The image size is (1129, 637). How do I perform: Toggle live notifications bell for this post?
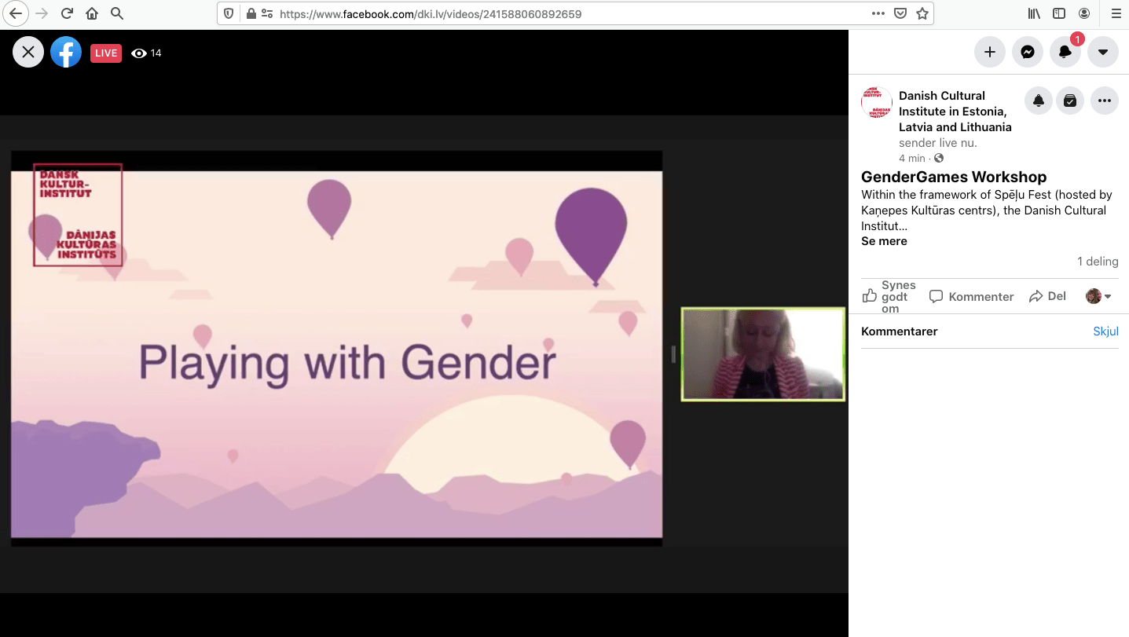[x=1038, y=101]
